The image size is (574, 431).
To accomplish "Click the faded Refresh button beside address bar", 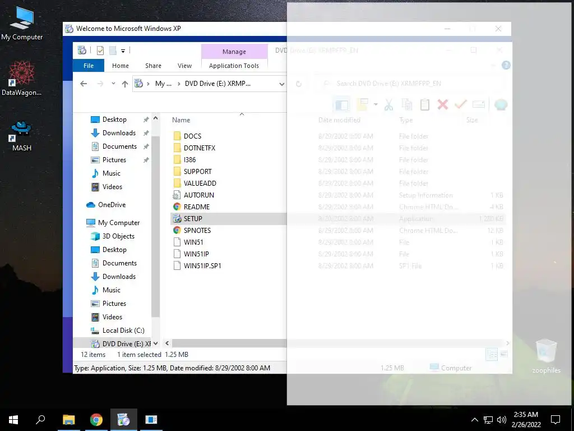I will (299, 84).
